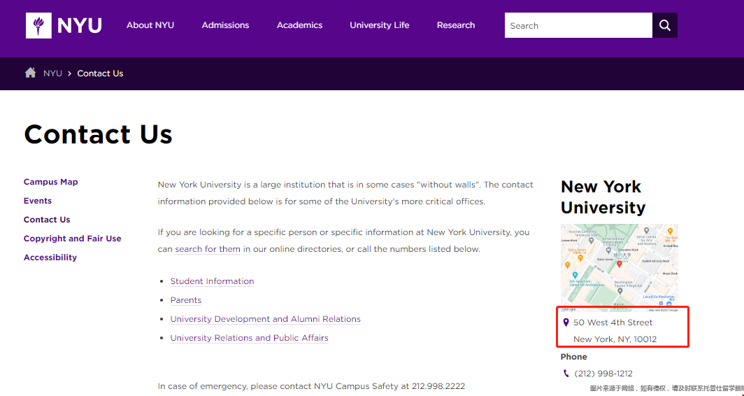This screenshot has width=744, height=396.
Task: Open the Academics menu
Action: 299,25
